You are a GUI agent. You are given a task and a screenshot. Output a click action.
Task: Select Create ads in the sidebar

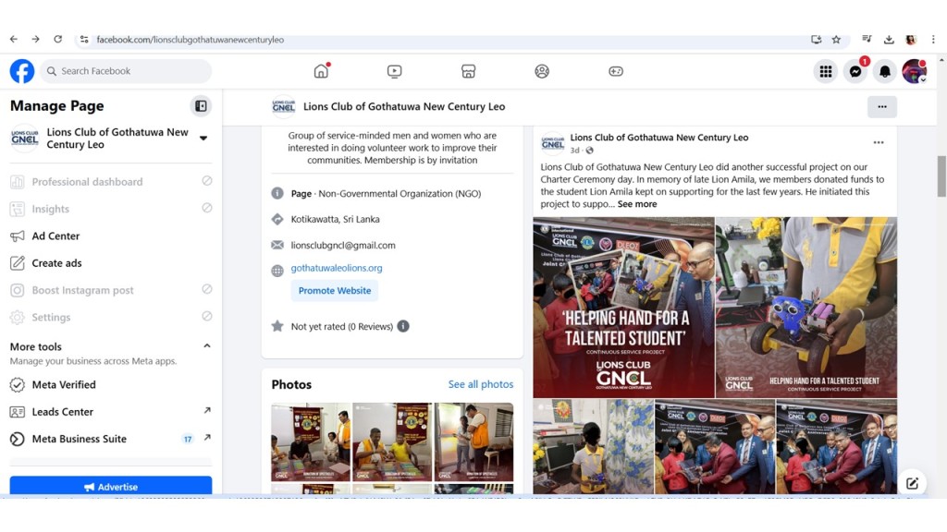tap(111, 263)
